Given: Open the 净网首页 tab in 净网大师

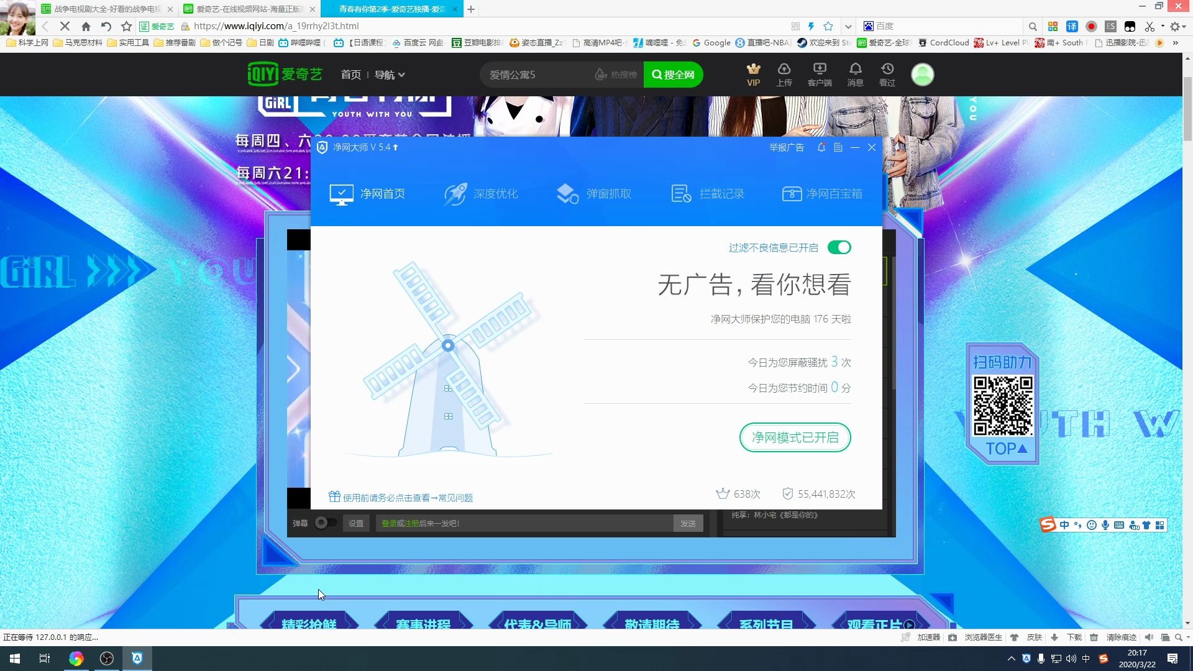Looking at the screenshot, I should [x=367, y=194].
